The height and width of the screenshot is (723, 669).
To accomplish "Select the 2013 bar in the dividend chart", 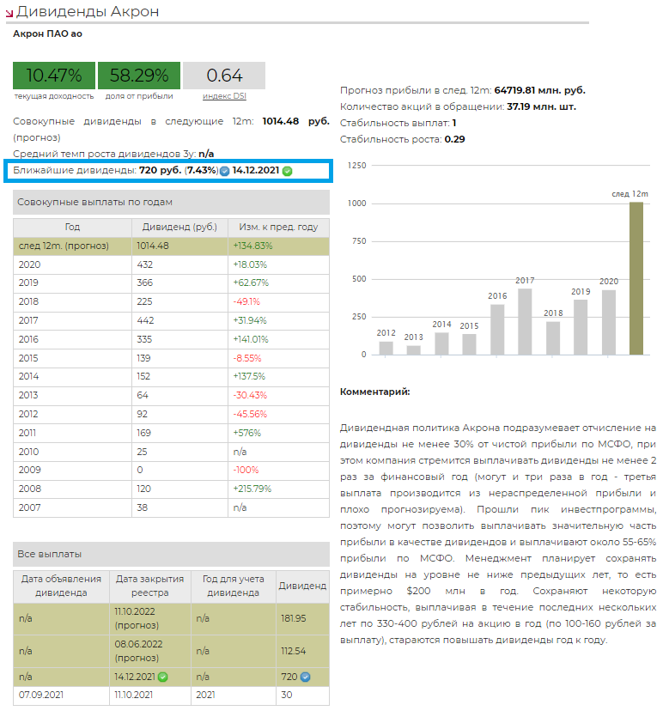I will [x=414, y=350].
